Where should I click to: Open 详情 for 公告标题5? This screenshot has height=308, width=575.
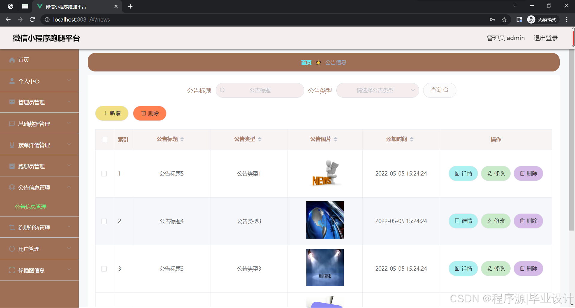pyautogui.click(x=463, y=173)
